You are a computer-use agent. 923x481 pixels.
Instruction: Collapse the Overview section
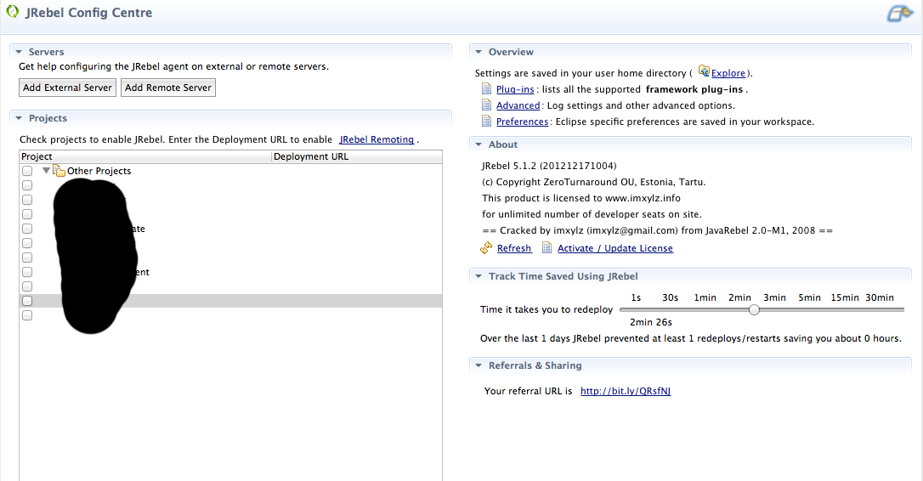(478, 52)
